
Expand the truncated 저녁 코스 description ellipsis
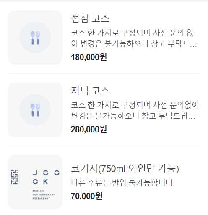(x=192, y=118)
